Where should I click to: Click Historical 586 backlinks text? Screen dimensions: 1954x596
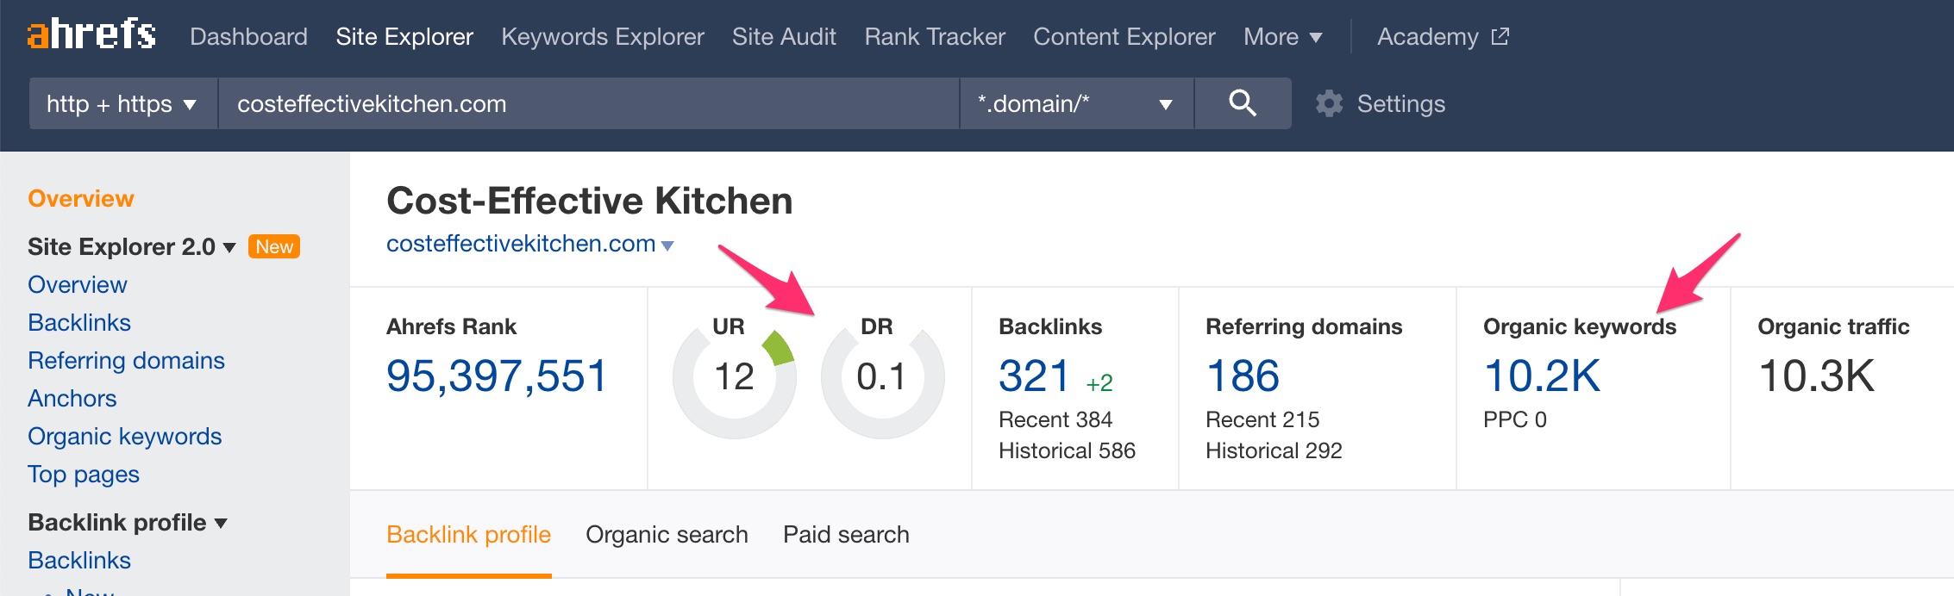(x=1067, y=450)
